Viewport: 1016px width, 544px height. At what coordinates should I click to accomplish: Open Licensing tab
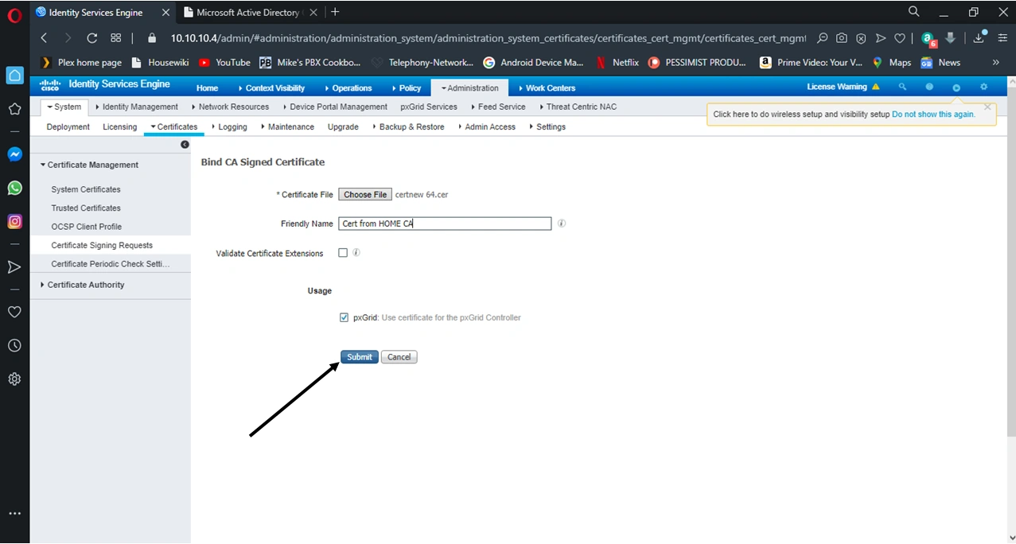click(x=120, y=126)
